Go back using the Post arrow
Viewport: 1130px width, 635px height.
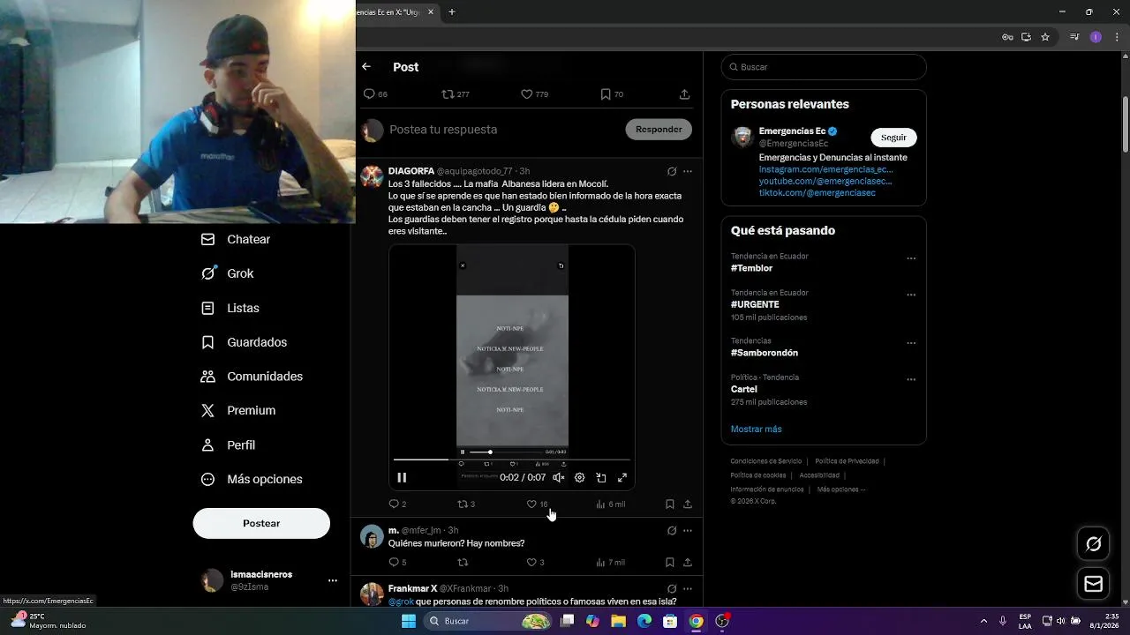(x=366, y=67)
